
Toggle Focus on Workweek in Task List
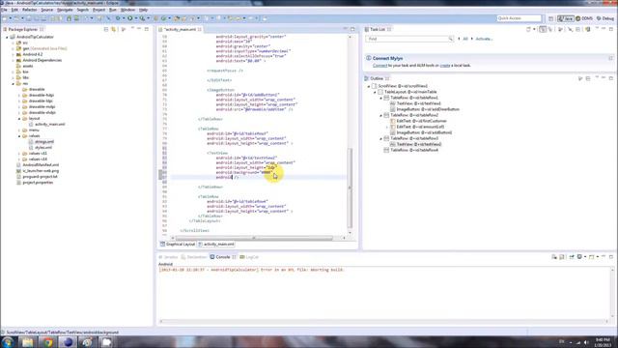click(560, 29)
